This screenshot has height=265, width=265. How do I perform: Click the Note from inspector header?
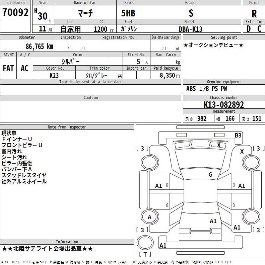[67, 127]
